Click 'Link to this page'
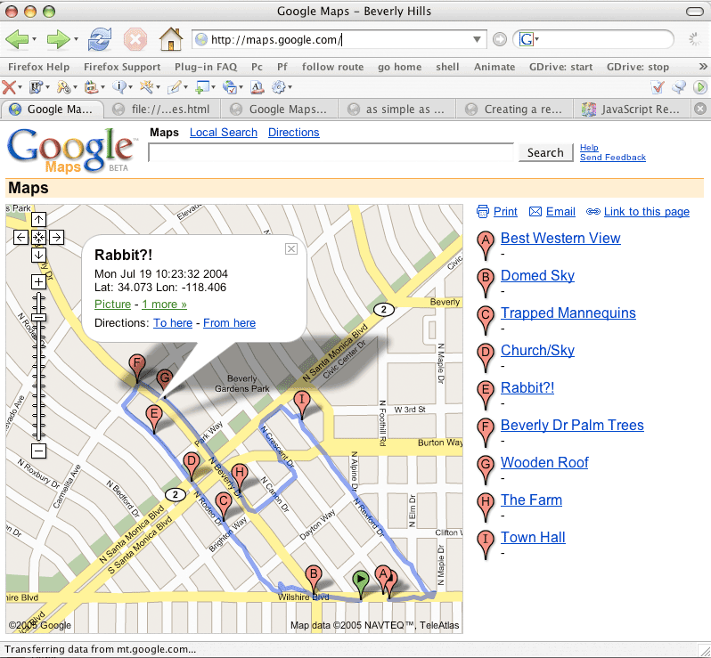This screenshot has width=711, height=658. [x=647, y=212]
